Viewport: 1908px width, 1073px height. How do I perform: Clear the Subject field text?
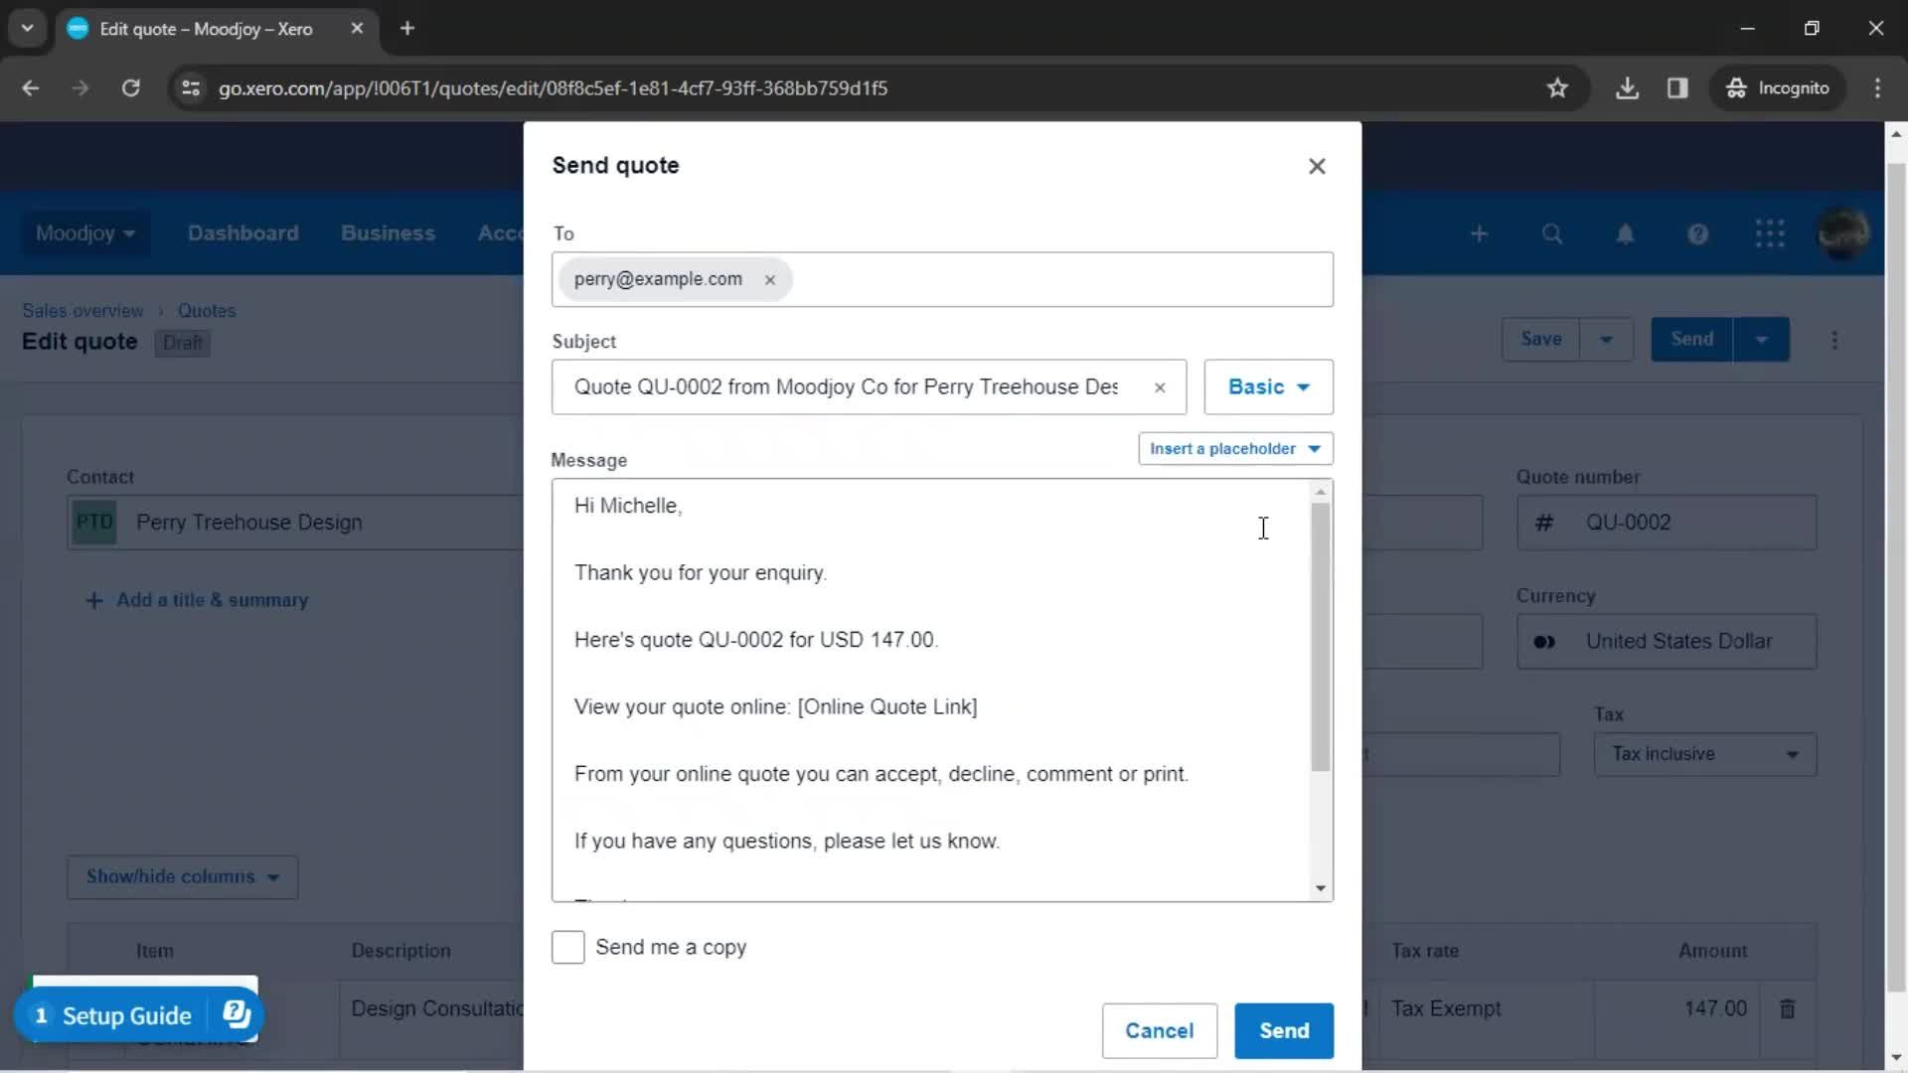coord(1159,387)
